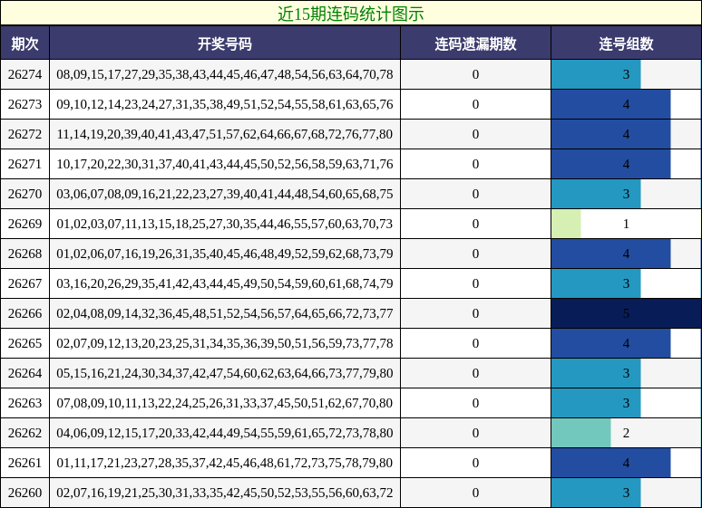
Task: Click the 连号组数 bar for period 26267
Action: [596, 283]
